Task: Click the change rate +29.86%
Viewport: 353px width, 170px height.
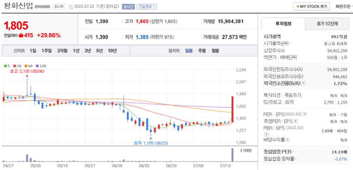Action: [x=48, y=35]
